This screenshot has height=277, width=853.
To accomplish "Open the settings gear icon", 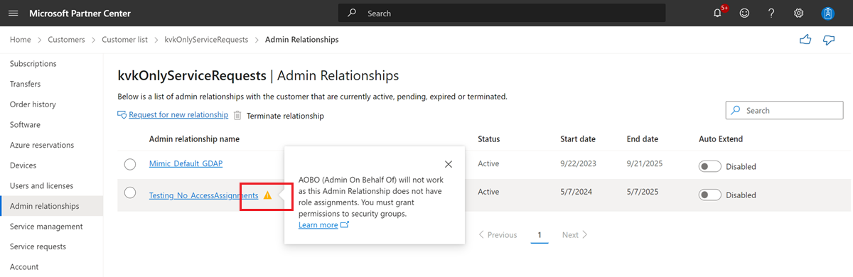I will pos(798,13).
